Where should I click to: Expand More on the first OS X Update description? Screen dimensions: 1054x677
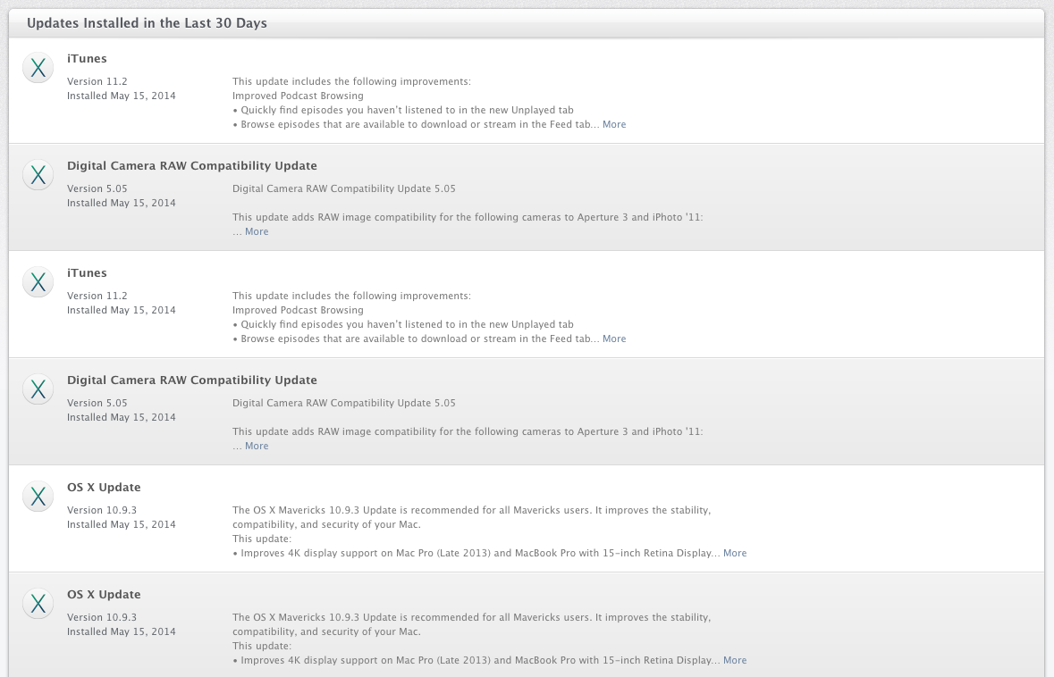click(x=735, y=553)
